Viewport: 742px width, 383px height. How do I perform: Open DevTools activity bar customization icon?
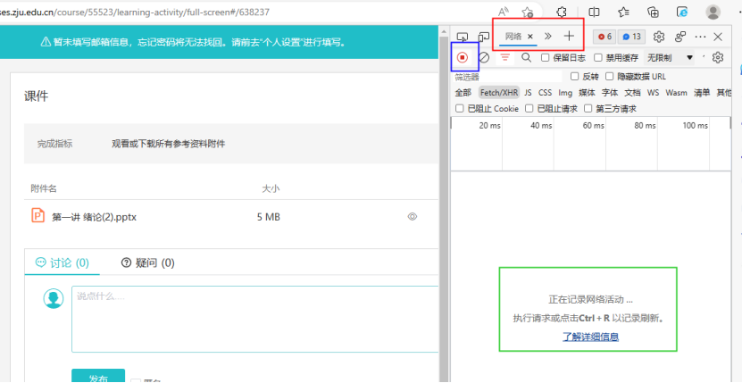(680, 37)
